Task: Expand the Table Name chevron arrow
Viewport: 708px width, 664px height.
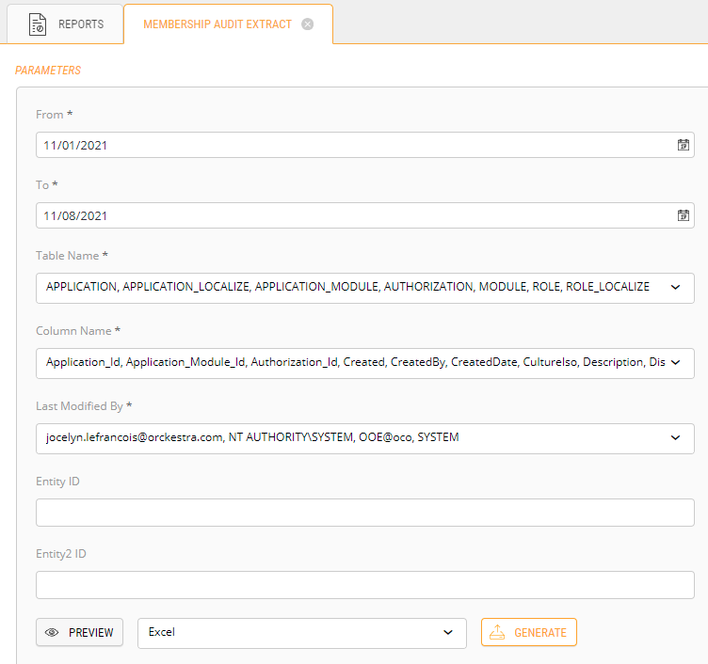Action: [675, 288]
